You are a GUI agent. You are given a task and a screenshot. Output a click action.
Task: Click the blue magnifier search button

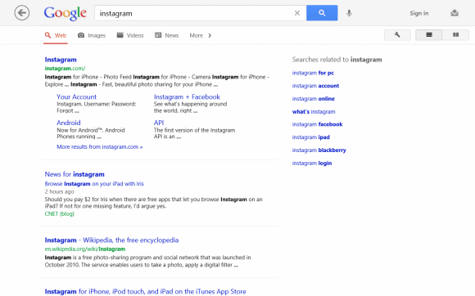click(x=322, y=13)
